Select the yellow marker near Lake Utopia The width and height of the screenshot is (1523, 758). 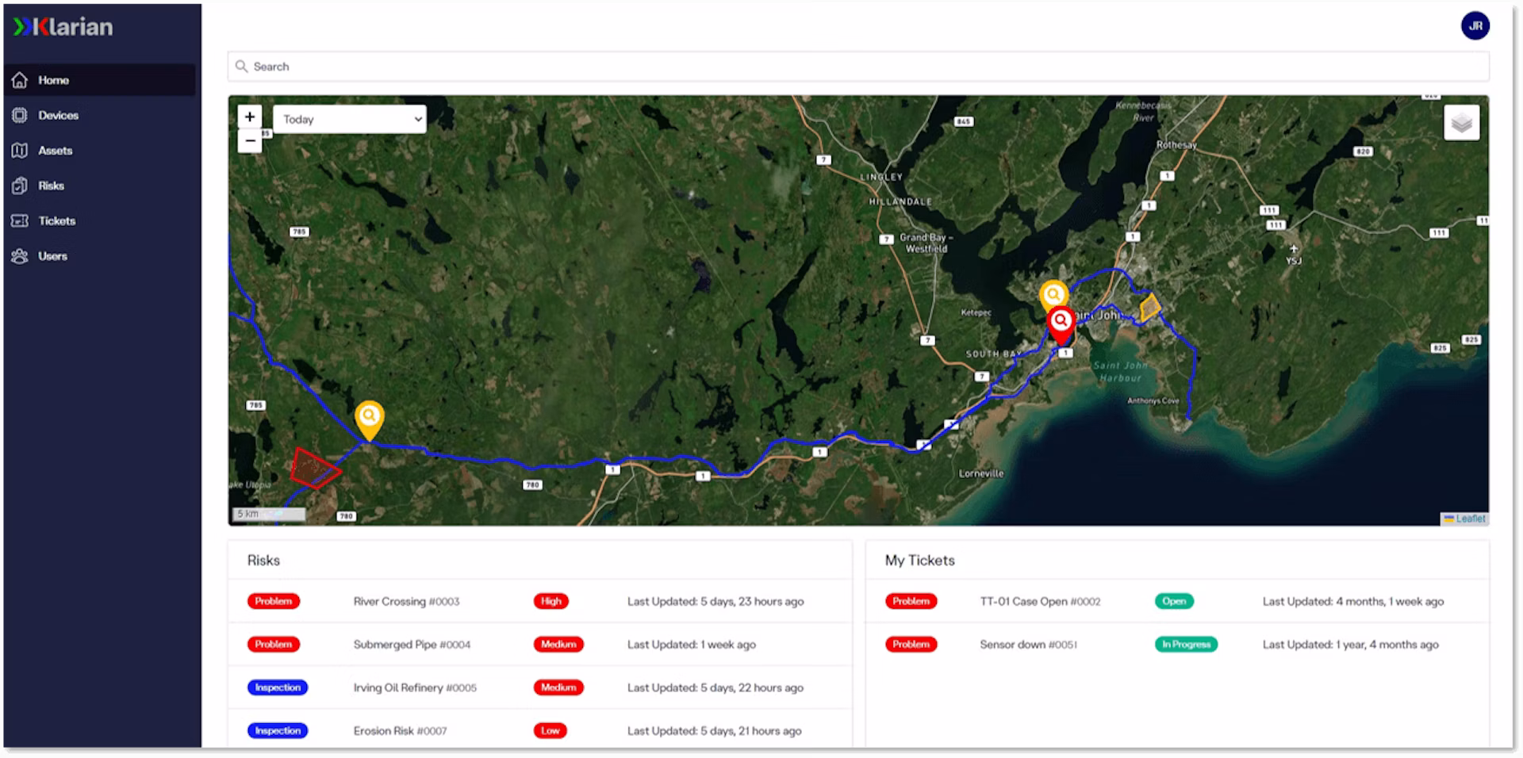[369, 420]
